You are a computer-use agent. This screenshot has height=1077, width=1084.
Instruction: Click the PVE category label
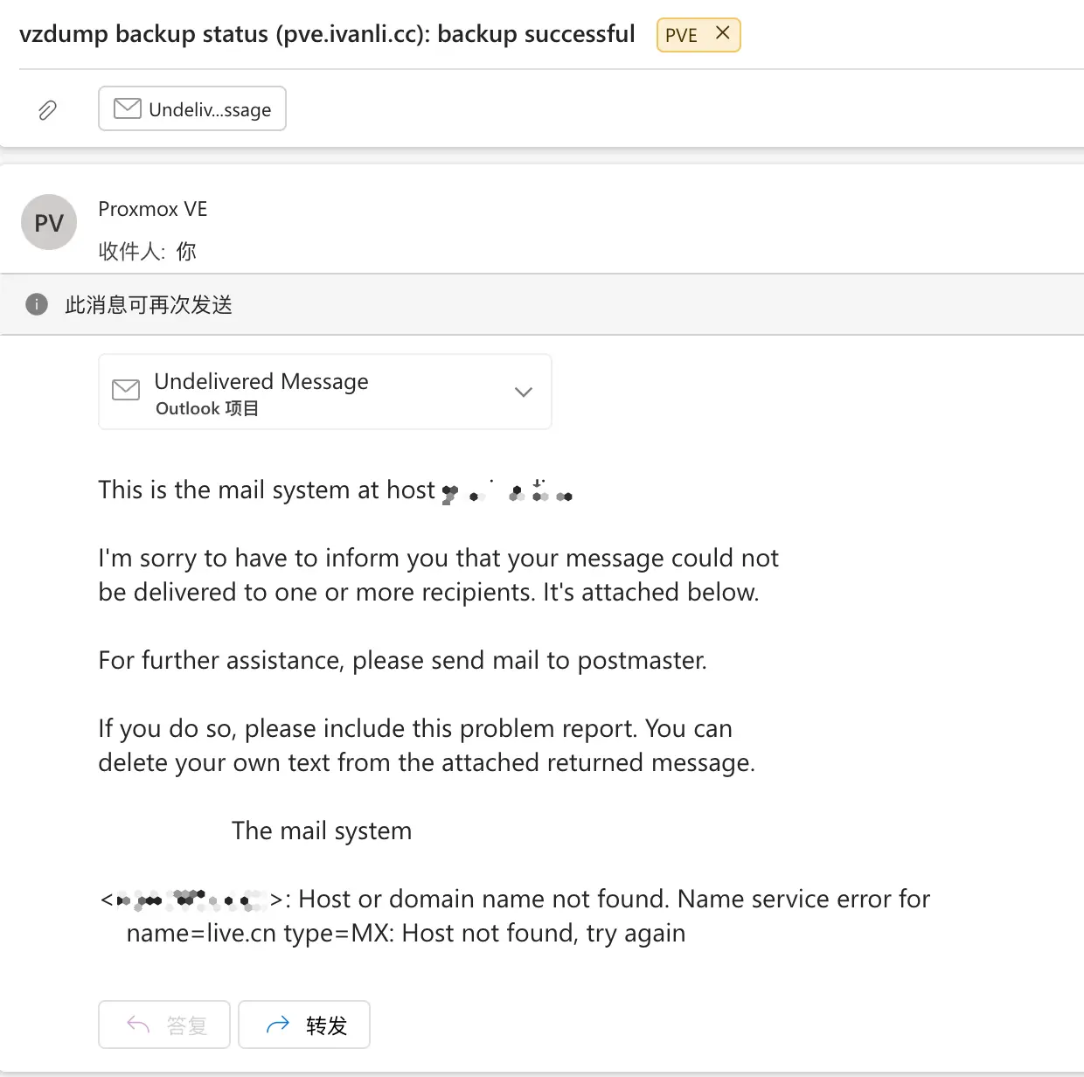681,35
